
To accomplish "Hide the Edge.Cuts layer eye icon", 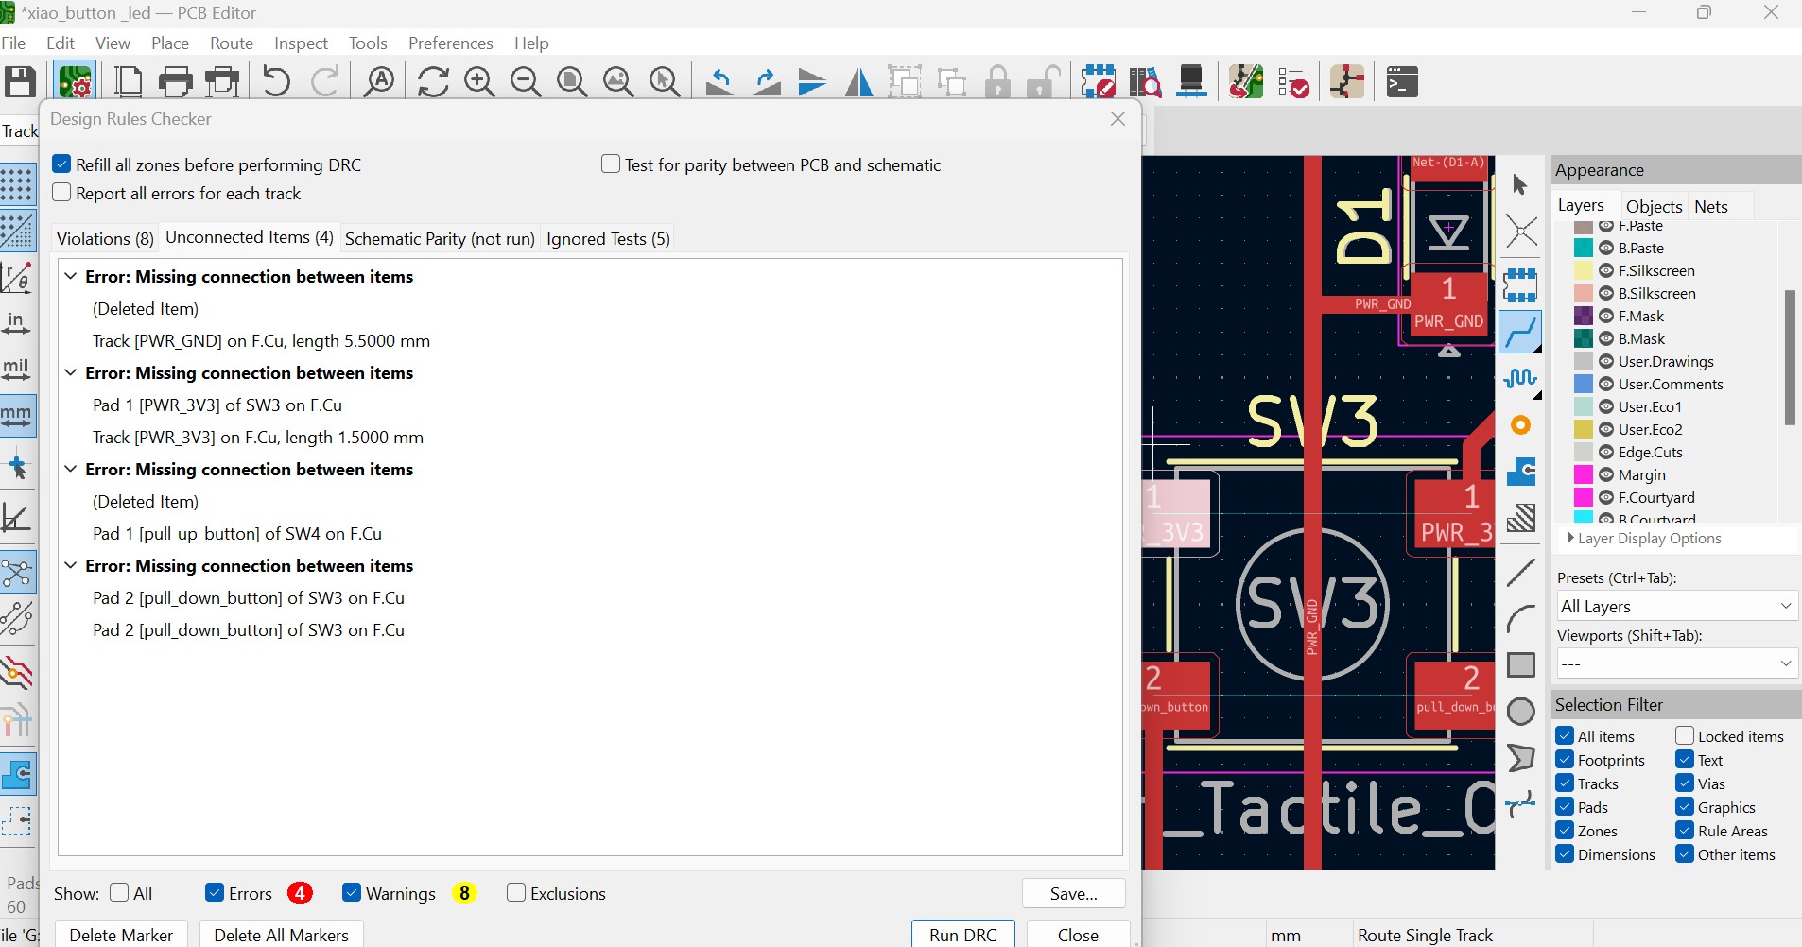I will (x=1606, y=453).
